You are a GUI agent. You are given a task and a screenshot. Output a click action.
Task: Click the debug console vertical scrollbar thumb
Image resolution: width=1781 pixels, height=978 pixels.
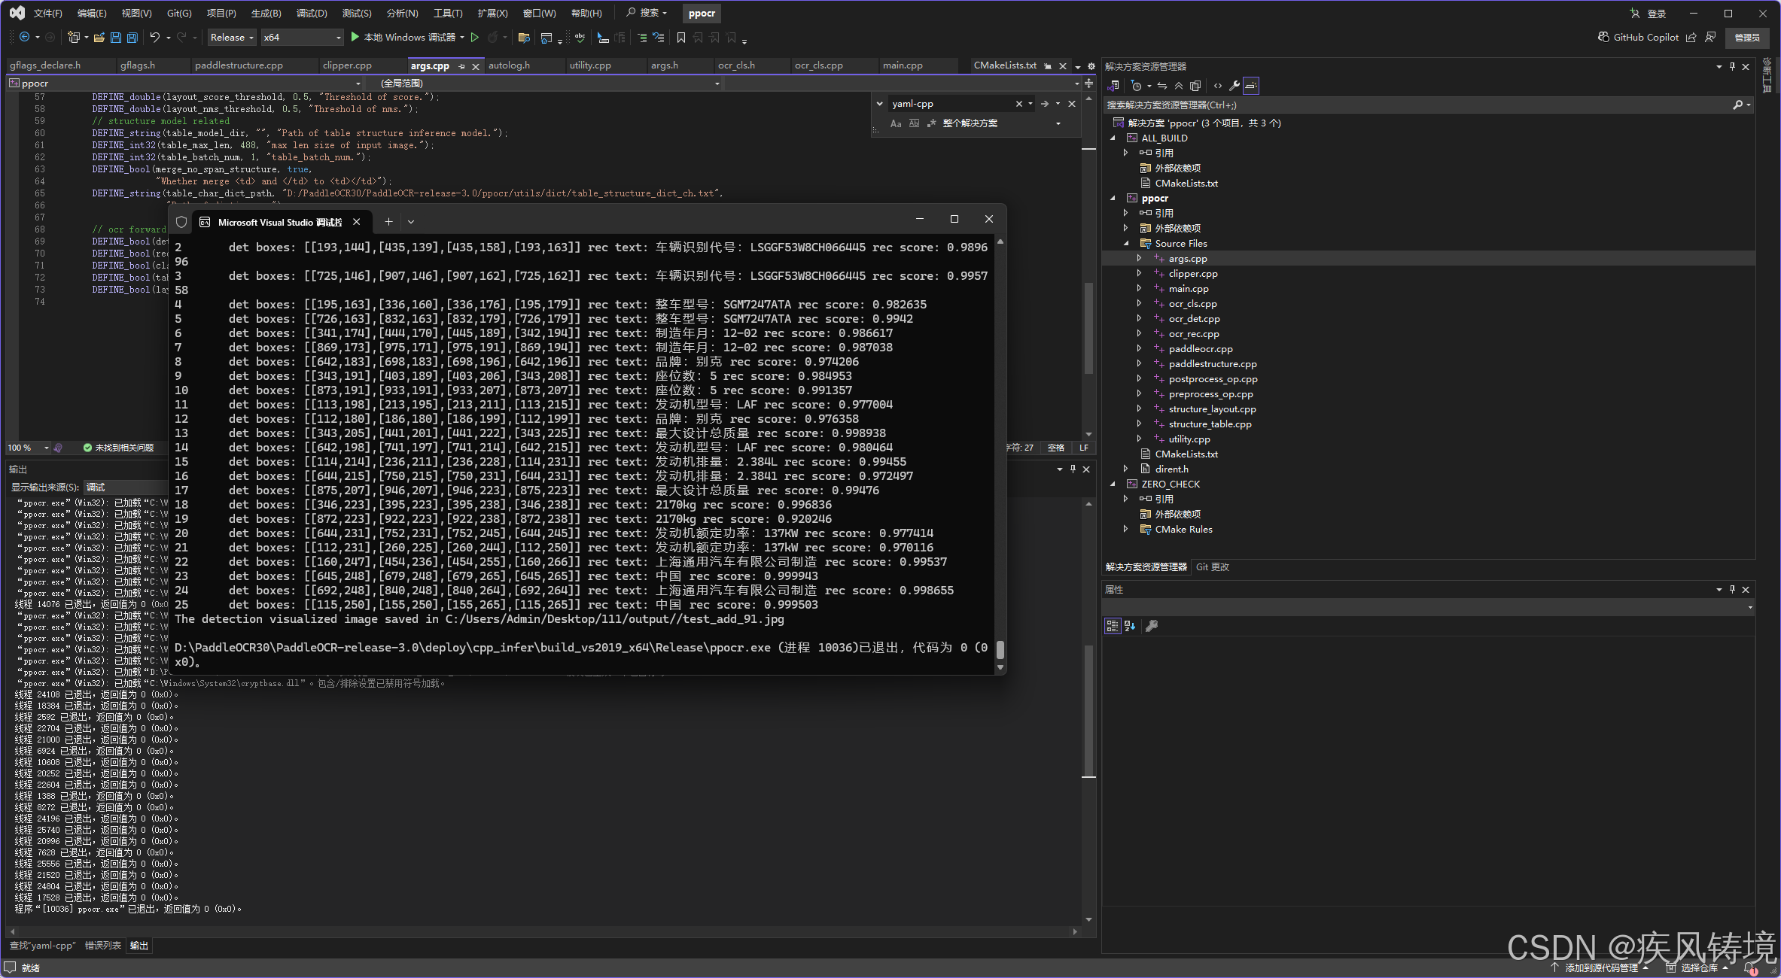(1000, 649)
